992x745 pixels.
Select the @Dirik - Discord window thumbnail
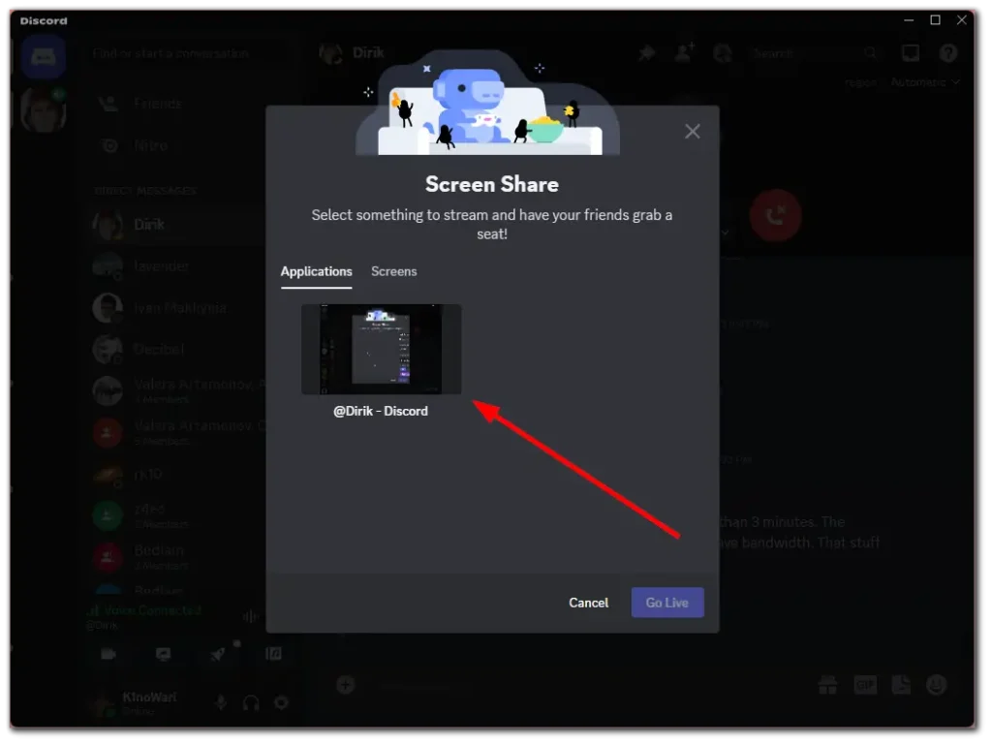381,349
